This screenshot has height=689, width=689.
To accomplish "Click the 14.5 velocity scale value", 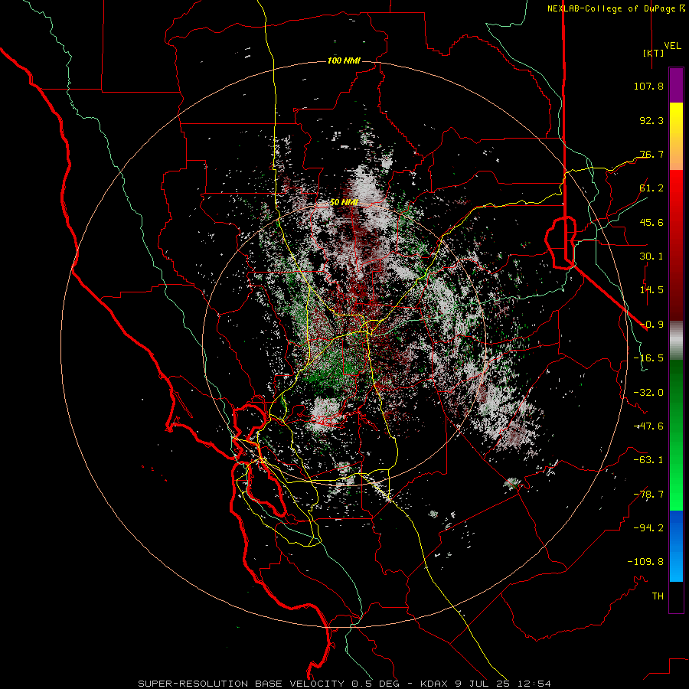I will tap(651, 290).
